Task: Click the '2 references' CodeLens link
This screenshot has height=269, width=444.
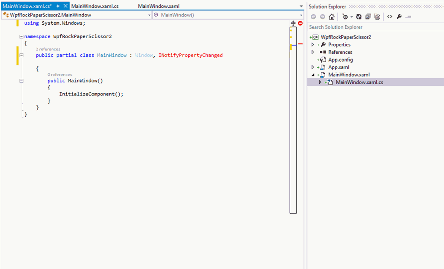Action: [48, 49]
